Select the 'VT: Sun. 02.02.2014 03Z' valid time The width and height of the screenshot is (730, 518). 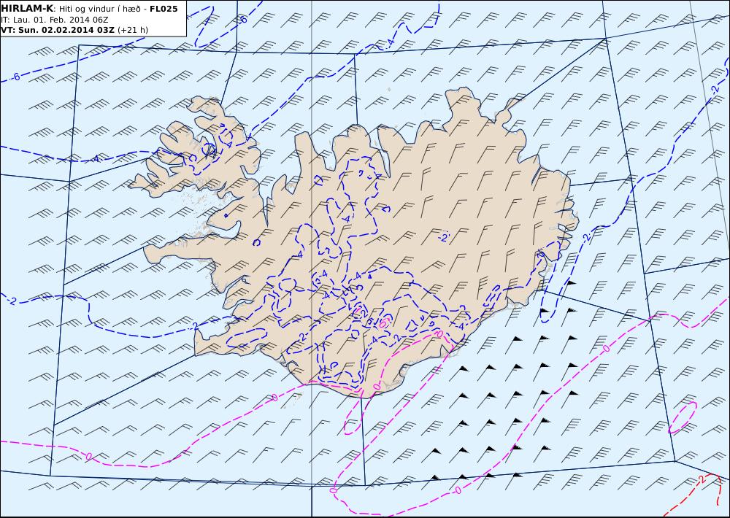(57, 30)
